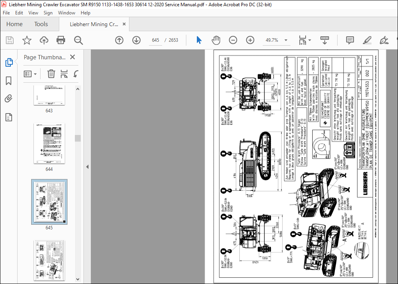Select the page 643 thumbnail
The height and width of the screenshot is (284, 398).
point(49,95)
